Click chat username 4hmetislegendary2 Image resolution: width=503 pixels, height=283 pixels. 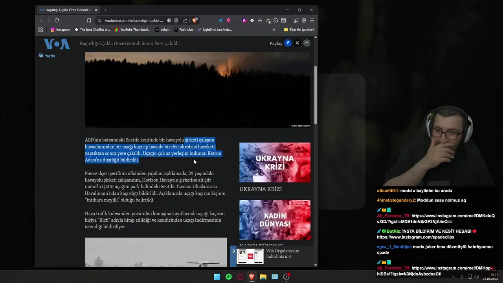click(x=396, y=200)
